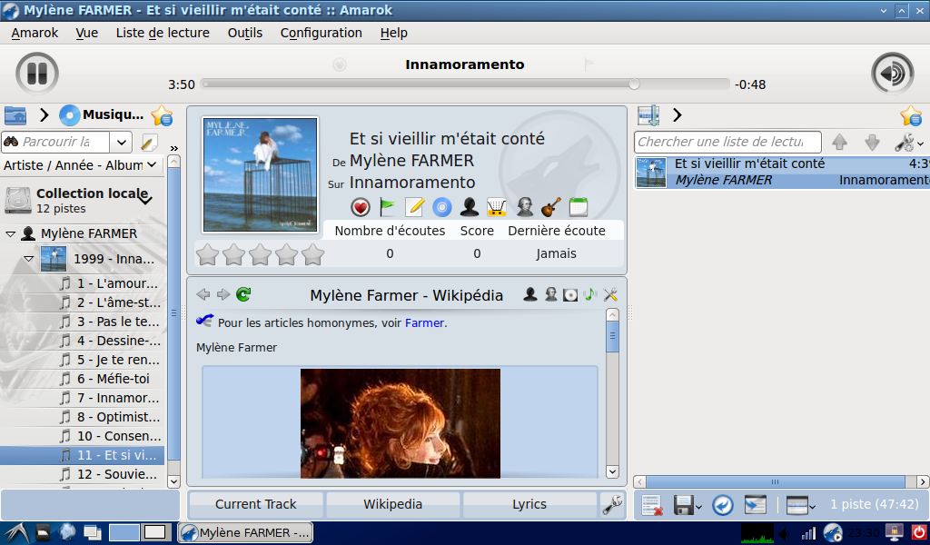This screenshot has height=545, width=930.
Task: Go back in the Wikipedia applet
Action: pos(203,294)
